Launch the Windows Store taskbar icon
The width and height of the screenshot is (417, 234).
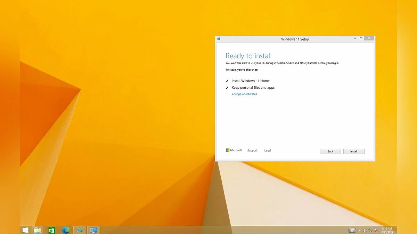tap(51, 230)
